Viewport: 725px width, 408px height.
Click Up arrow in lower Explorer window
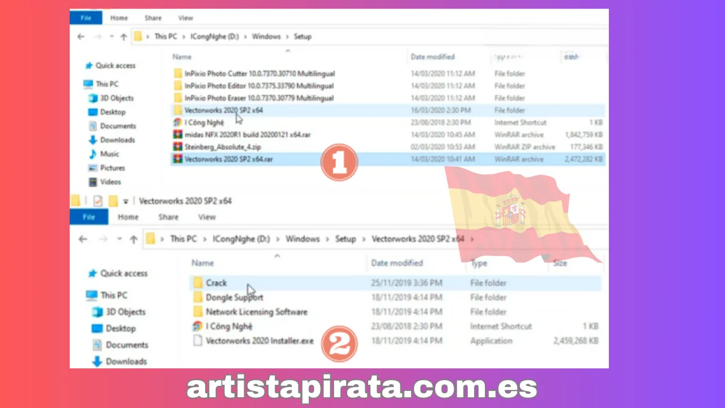[x=134, y=239]
